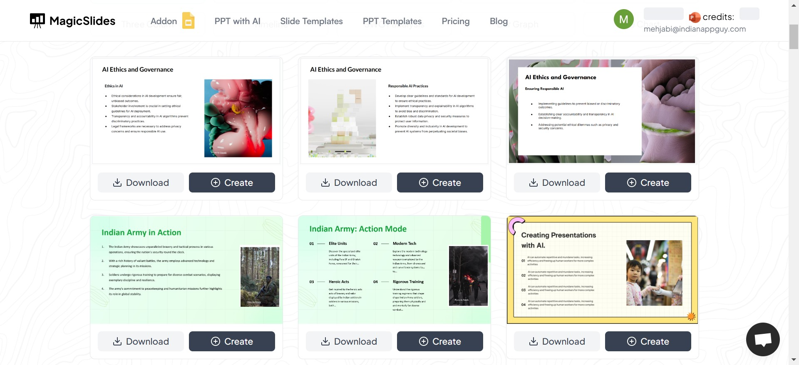Download the 'Indian Army: Action Mode' slide
The width and height of the screenshot is (799, 365).
point(349,341)
